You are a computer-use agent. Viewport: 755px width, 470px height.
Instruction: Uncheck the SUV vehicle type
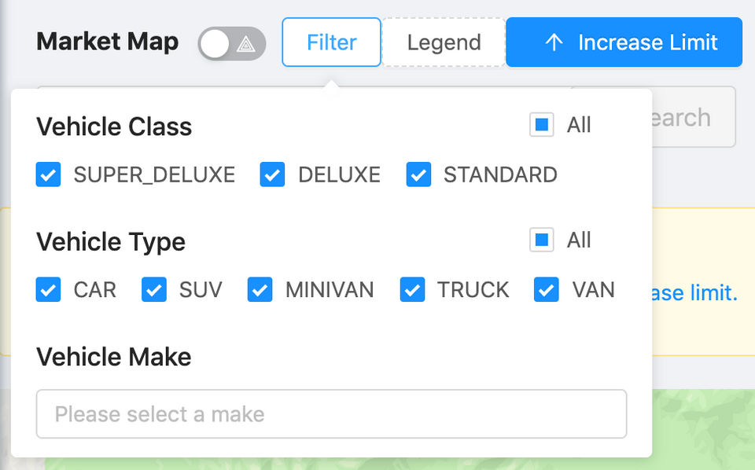tap(154, 290)
